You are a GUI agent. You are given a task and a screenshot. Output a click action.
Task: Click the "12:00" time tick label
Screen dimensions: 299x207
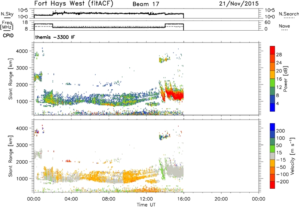[x=146, y=199]
